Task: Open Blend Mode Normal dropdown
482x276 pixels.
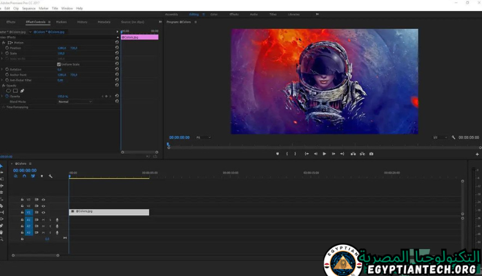Action: [x=75, y=101]
